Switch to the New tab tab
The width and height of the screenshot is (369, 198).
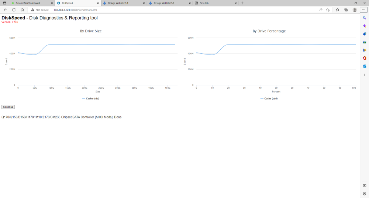coord(216,3)
